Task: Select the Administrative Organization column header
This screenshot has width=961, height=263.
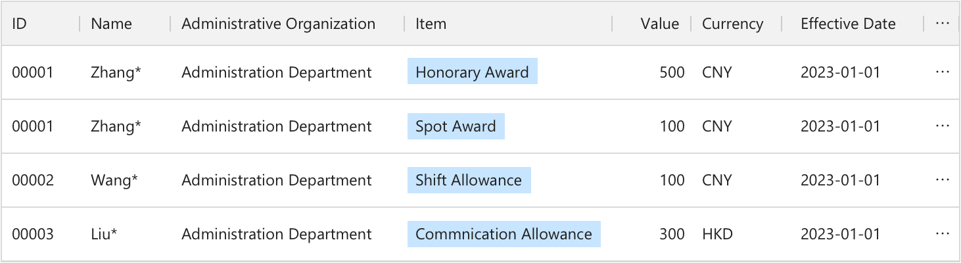Action: click(278, 24)
